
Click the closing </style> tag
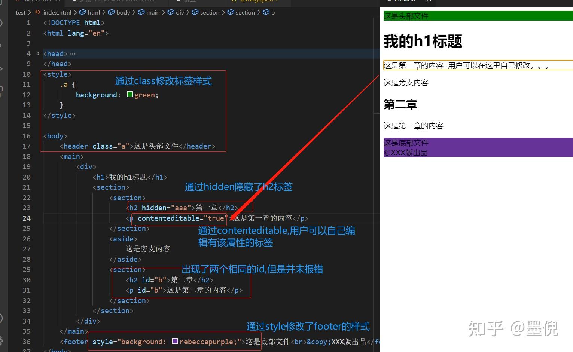59,115
